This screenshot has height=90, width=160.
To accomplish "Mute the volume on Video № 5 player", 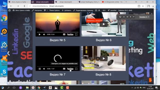I will click(x=44, y=34).
